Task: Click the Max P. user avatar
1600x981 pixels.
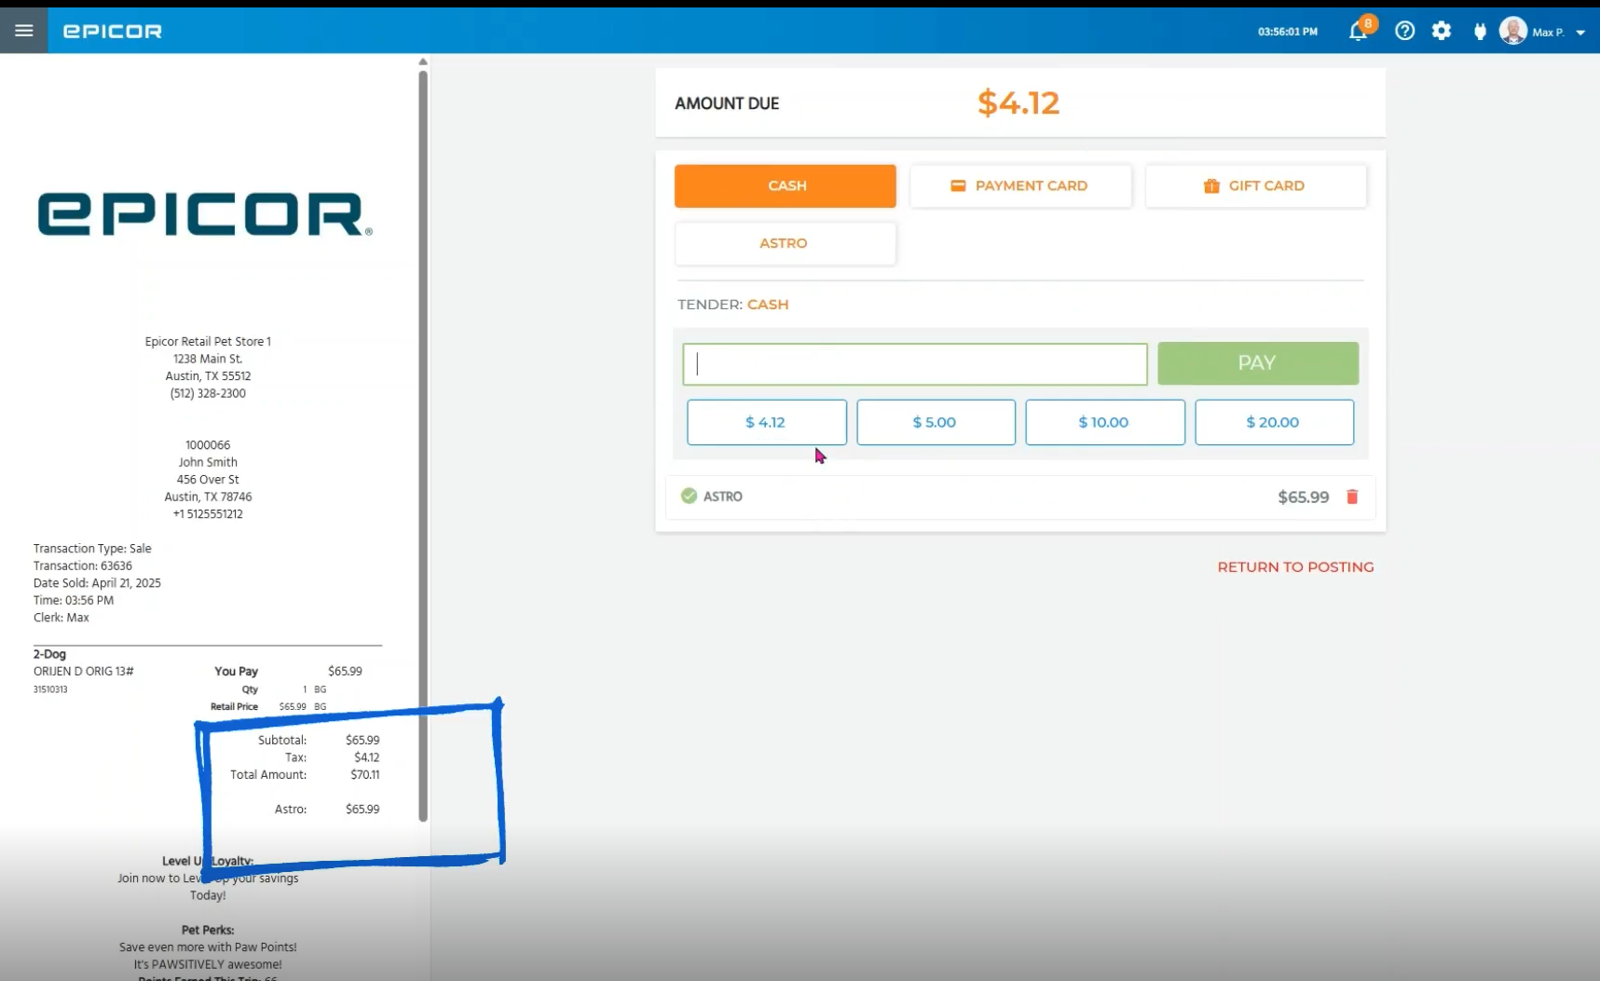Action: point(1512,32)
